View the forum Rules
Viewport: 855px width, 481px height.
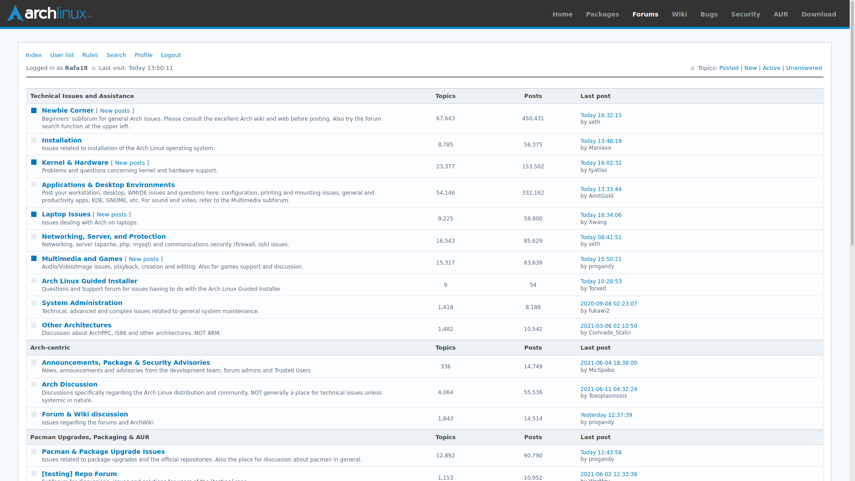[x=90, y=55]
